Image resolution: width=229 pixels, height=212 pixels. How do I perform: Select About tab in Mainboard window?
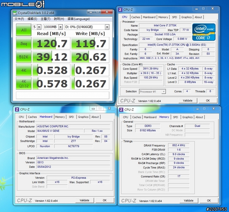coord(95,117)
